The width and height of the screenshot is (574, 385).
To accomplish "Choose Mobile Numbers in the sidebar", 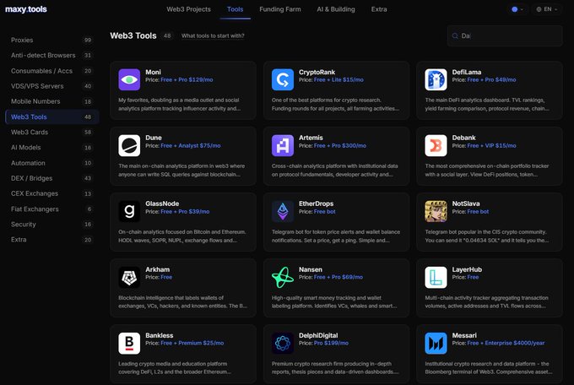I will pyautogui.click(x=52, y=101).
